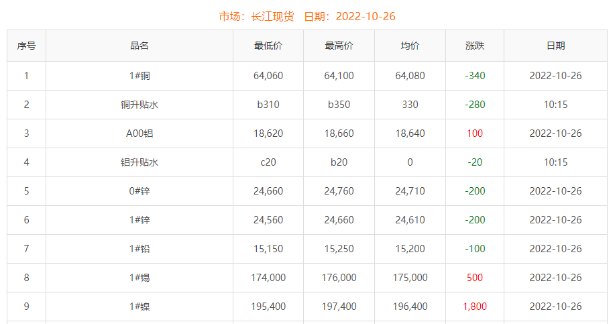Image resolution: width=615 pixels, height=324 pixels.
Task: Click the 最低价 column header
Action: click(268, 46)
